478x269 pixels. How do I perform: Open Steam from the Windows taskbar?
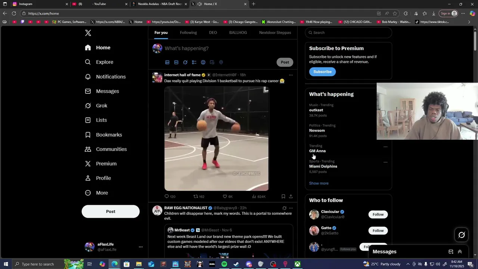coord(236,264)
